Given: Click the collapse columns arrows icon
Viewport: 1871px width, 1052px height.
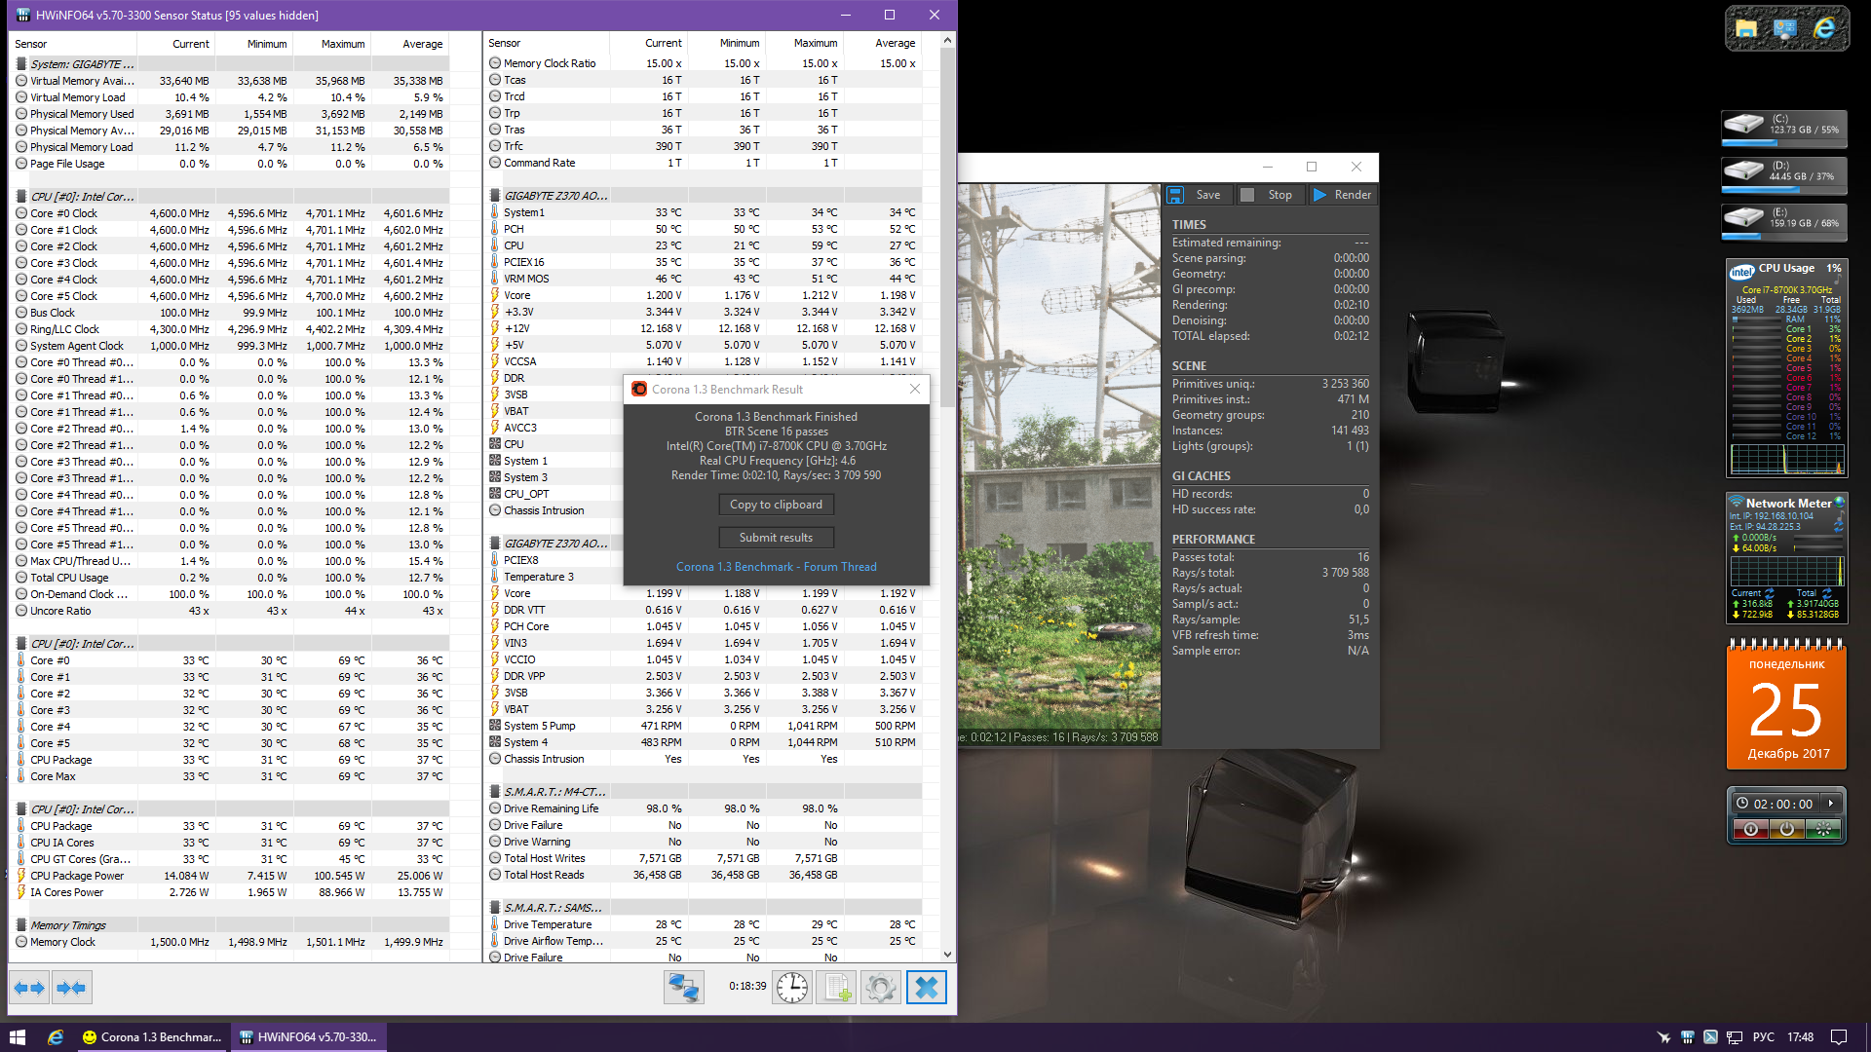Looking at the screenshot, I should [71, 988].
